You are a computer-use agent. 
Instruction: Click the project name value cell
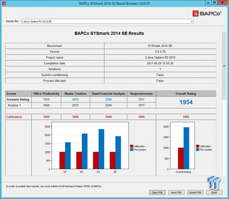(160, 58)
